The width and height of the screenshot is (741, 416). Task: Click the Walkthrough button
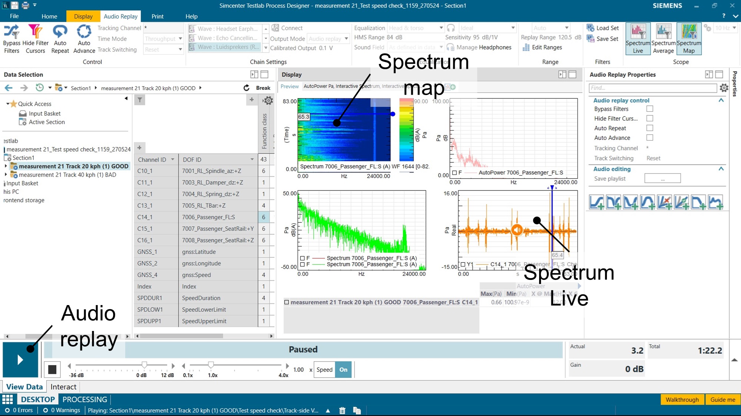coord(682,399)
